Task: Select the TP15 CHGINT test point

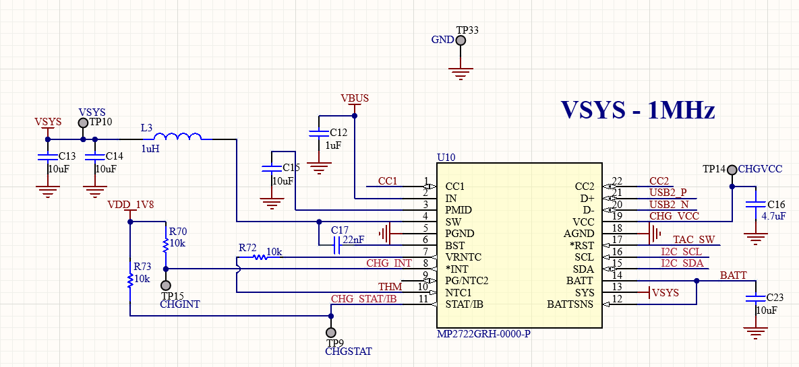Action: (165, 286)
